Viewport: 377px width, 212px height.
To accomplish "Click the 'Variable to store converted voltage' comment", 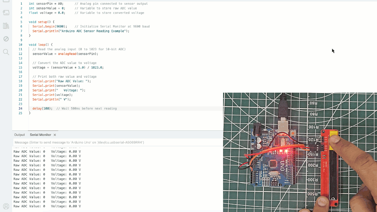I will 110,13.
